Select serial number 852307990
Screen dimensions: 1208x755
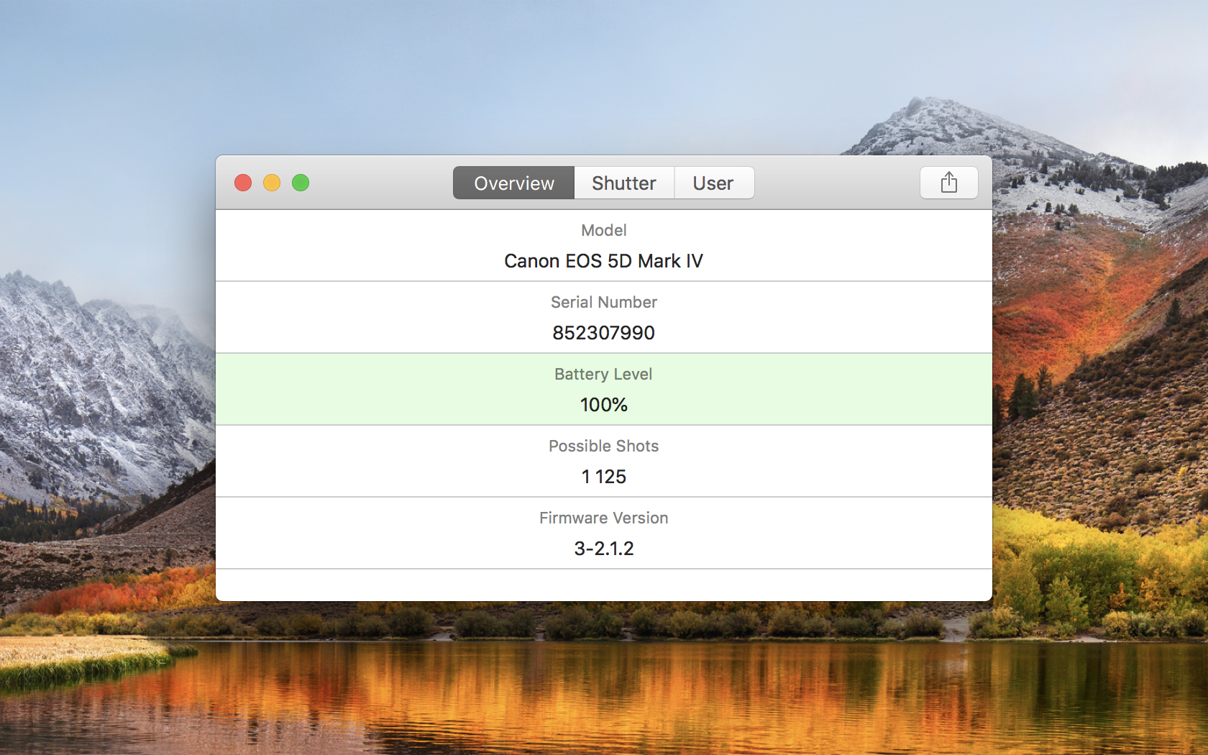(604, 333)
